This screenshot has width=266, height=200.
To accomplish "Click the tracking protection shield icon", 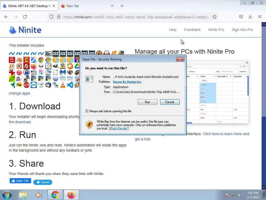I will [x=51, y=17].
